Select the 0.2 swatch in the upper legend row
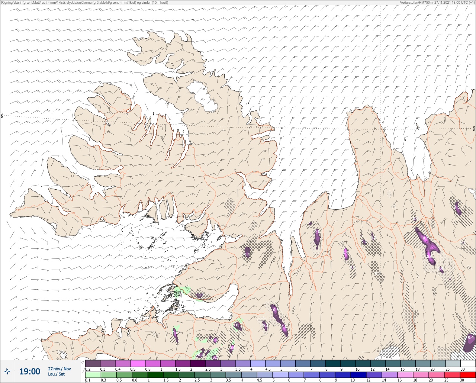Image resolution: width=476 pixels, height=383 pixels. (93, 363)
